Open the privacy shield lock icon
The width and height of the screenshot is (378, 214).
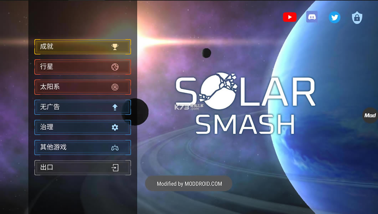357,17
